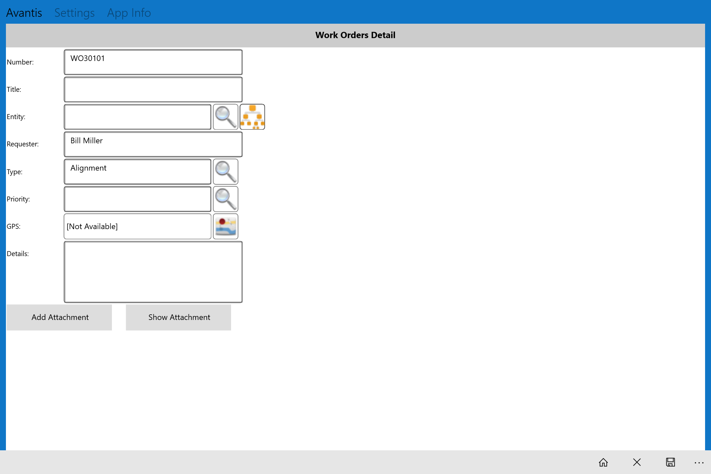711x474 pixels.
Task: Open the Settings menu
Action: click(74, 12)
